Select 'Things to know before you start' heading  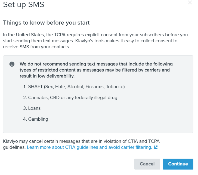tap(46, 23)
